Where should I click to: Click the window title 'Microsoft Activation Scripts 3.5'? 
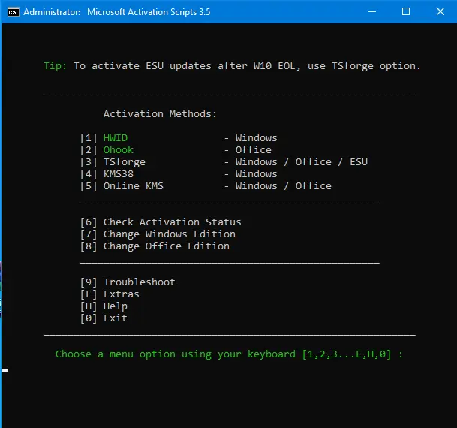point(149,12)
